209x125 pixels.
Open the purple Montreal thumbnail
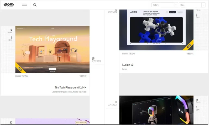[52, 121]
